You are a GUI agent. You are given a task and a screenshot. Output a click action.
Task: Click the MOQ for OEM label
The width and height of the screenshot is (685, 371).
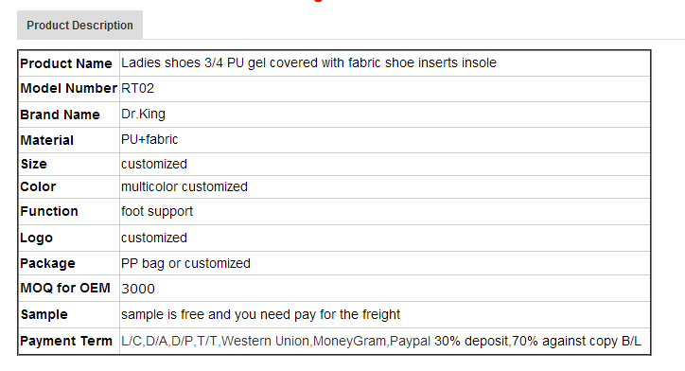[65, 288]
